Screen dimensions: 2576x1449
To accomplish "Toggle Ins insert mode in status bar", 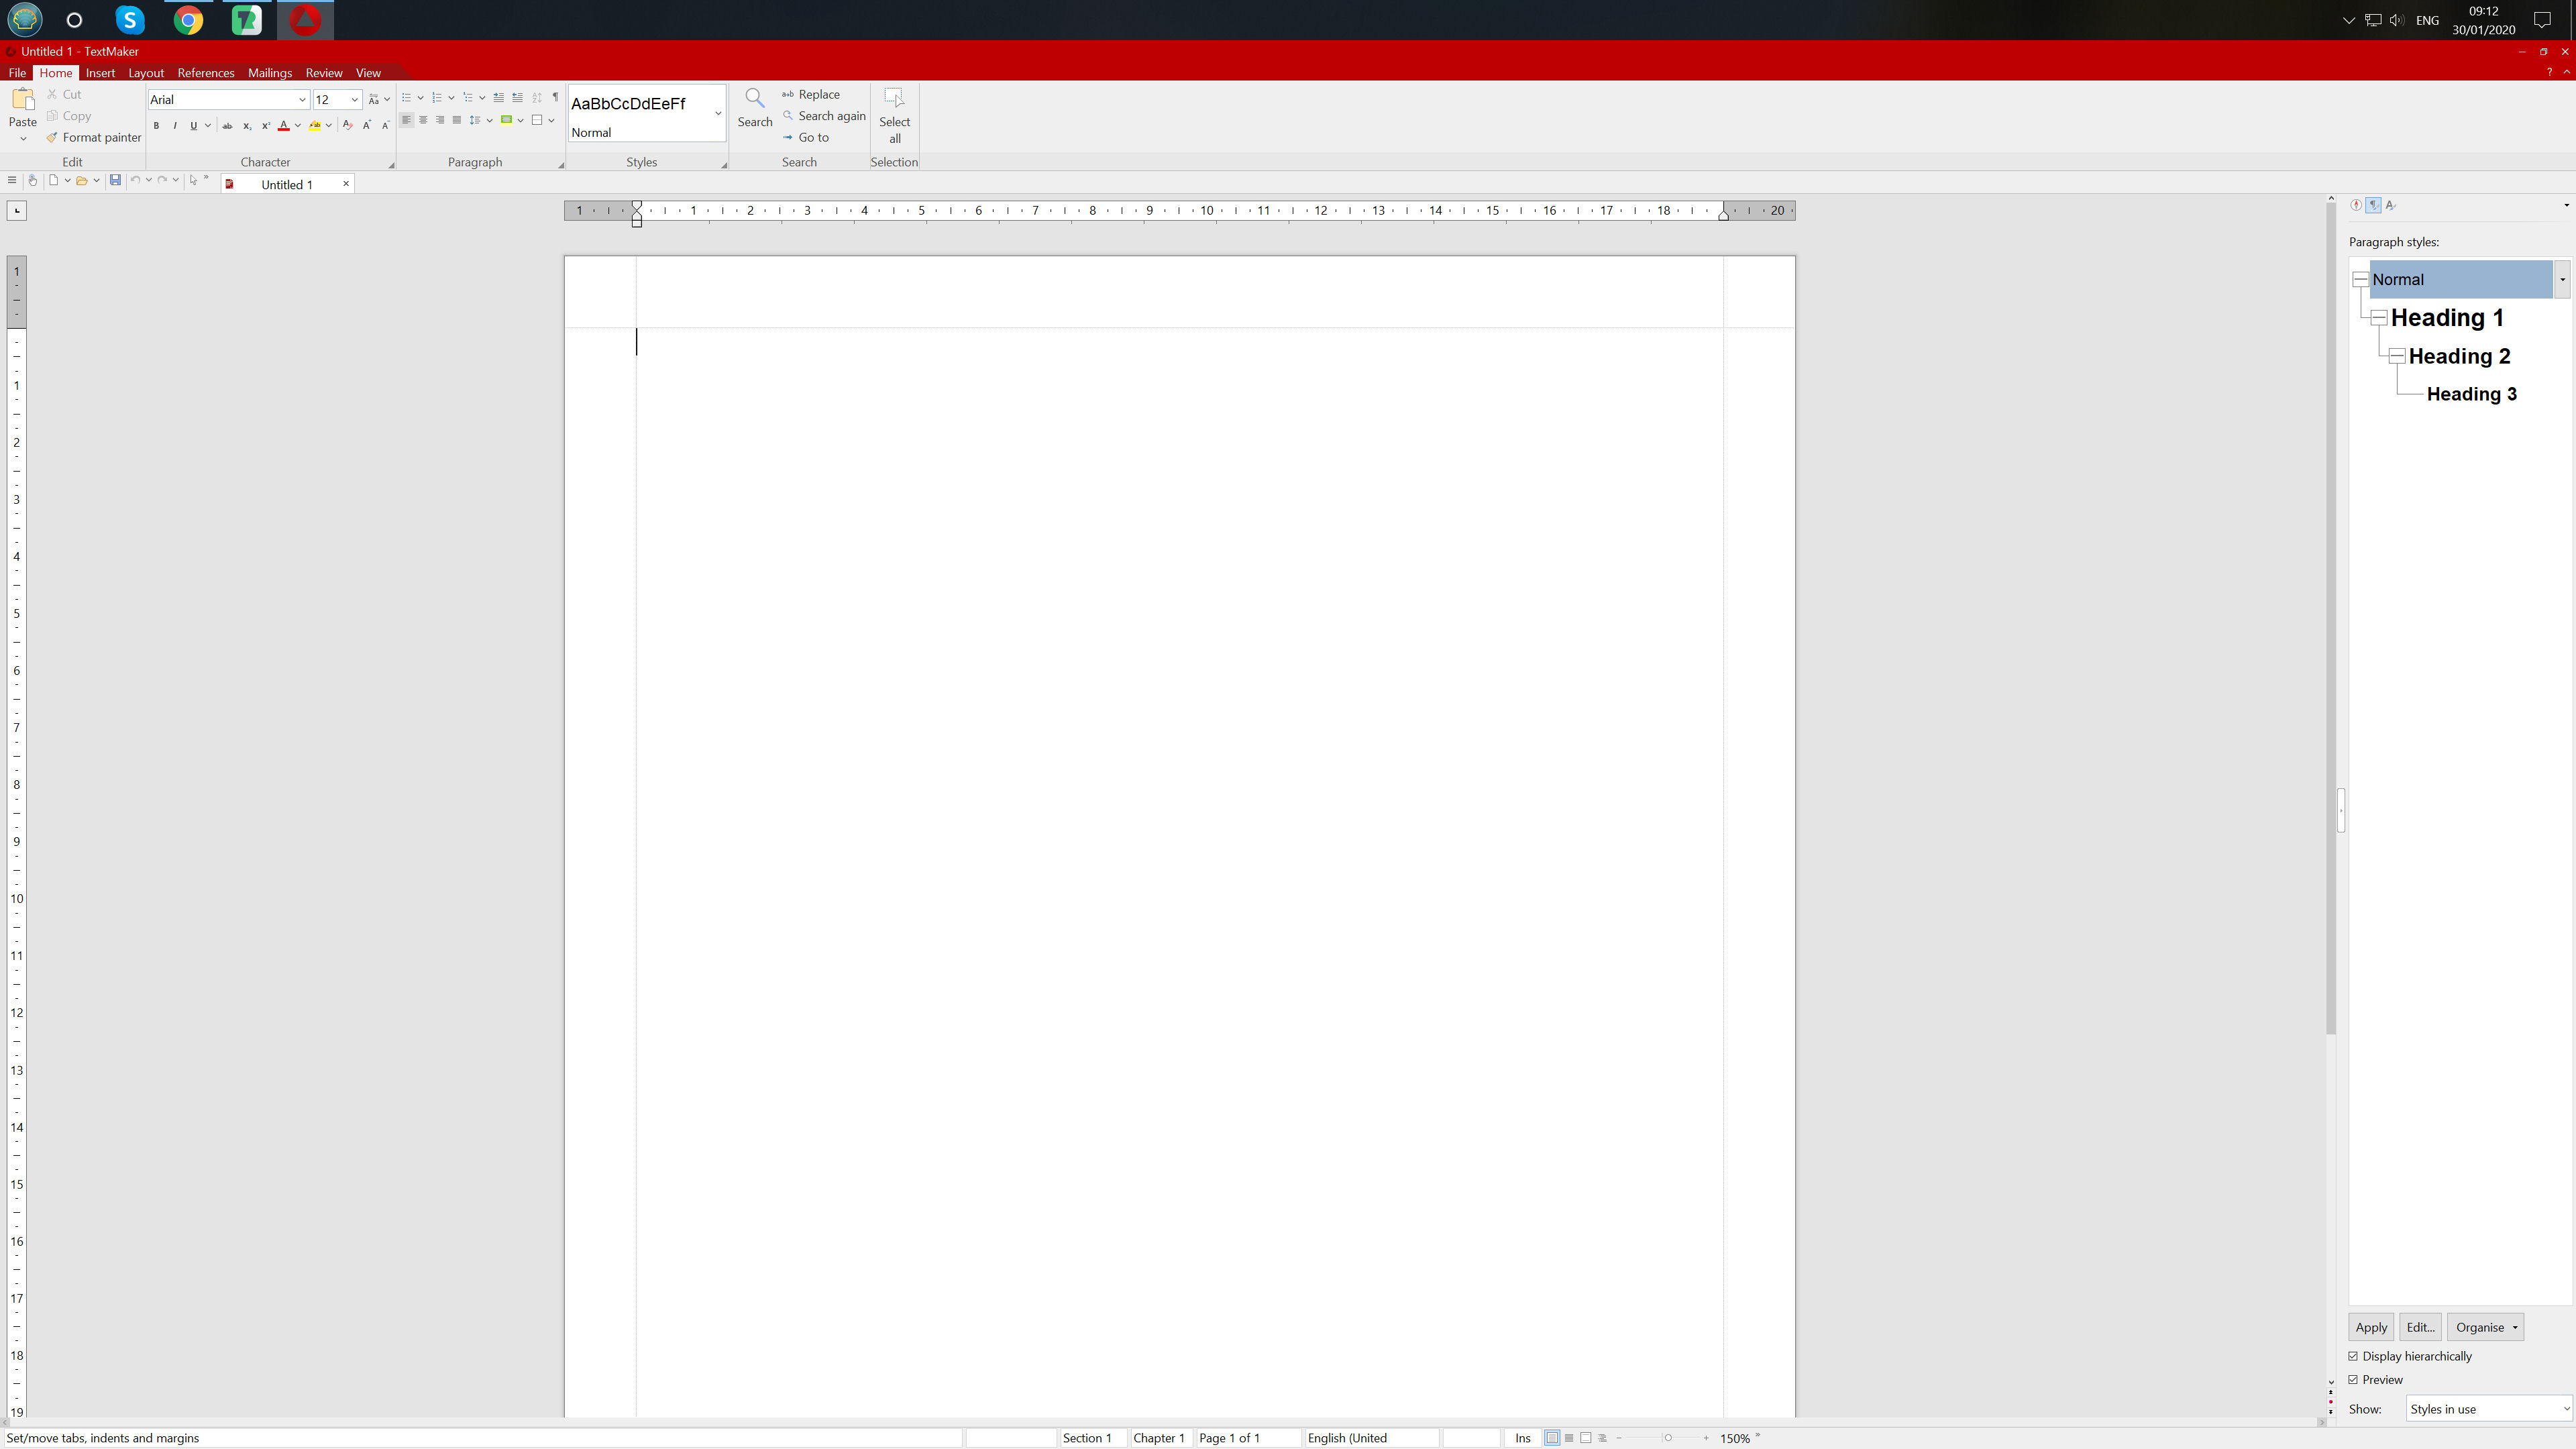I will (1522, 1438).
